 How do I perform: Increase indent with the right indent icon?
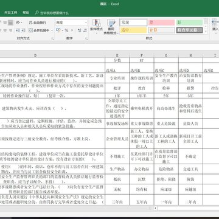click(23, 30)
